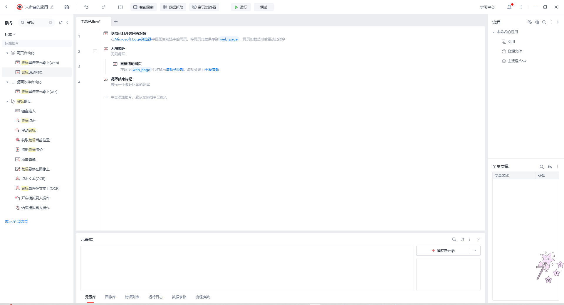Switch to the 运行日志 tab
The height and width of the screenshot is (305, 564).
click(156, 297)
